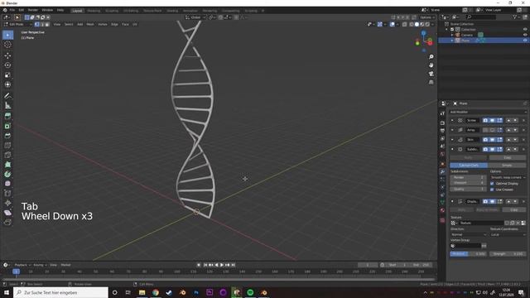The width and height of the screenshot is (530, 298).
Task: Select the Measure tool
Action: point(7,106)
